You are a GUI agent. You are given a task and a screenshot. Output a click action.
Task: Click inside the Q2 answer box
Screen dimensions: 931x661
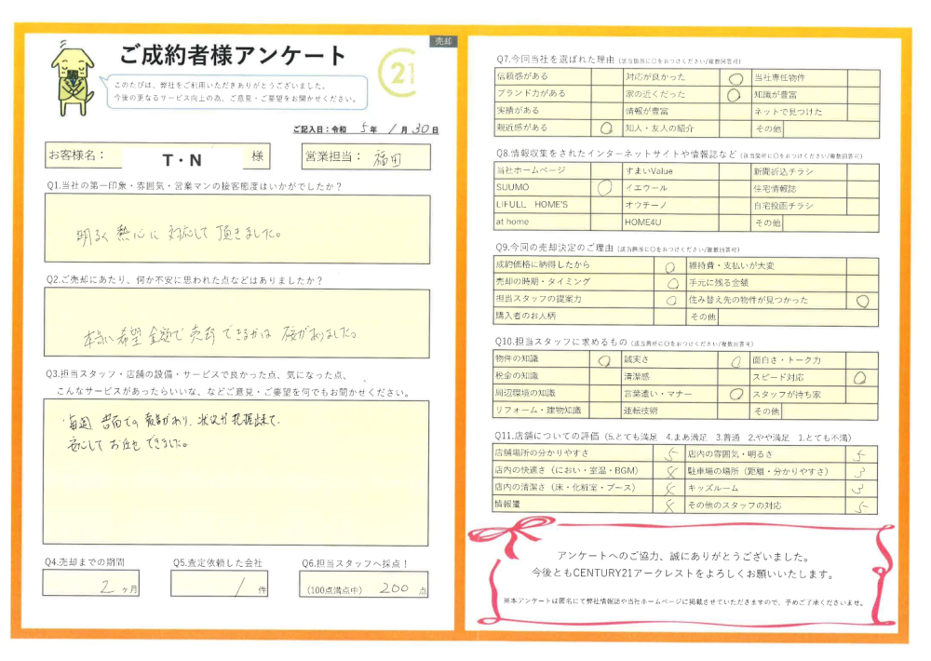pyautogui.click(x=236, y=323)
